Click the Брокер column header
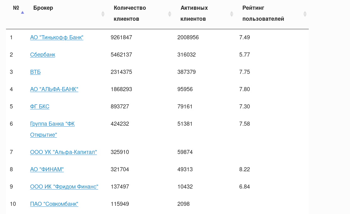Viewport: 350px width, 214px height. [x=43, y=8]
